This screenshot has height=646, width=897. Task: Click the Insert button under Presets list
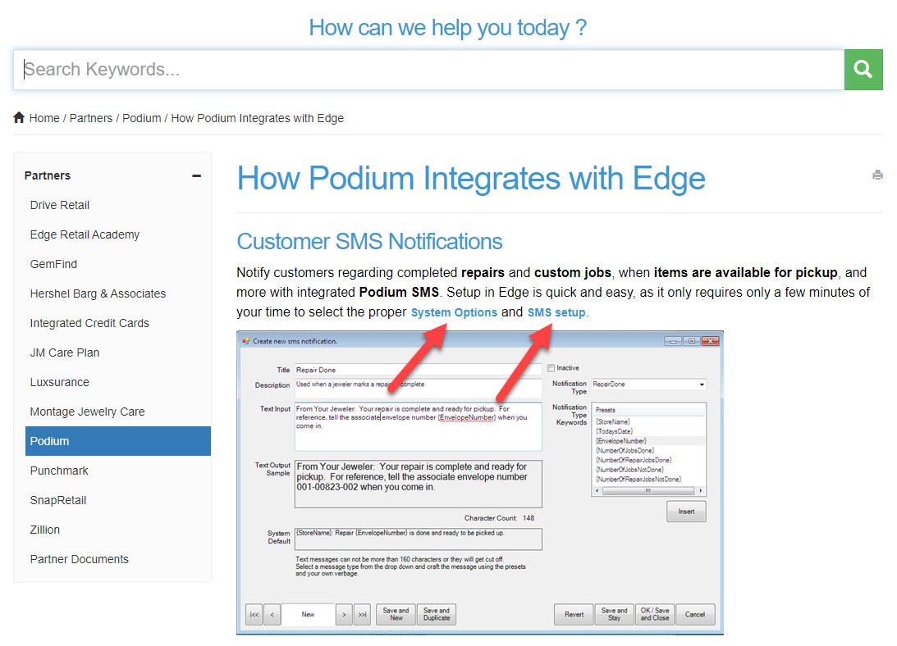685,512
